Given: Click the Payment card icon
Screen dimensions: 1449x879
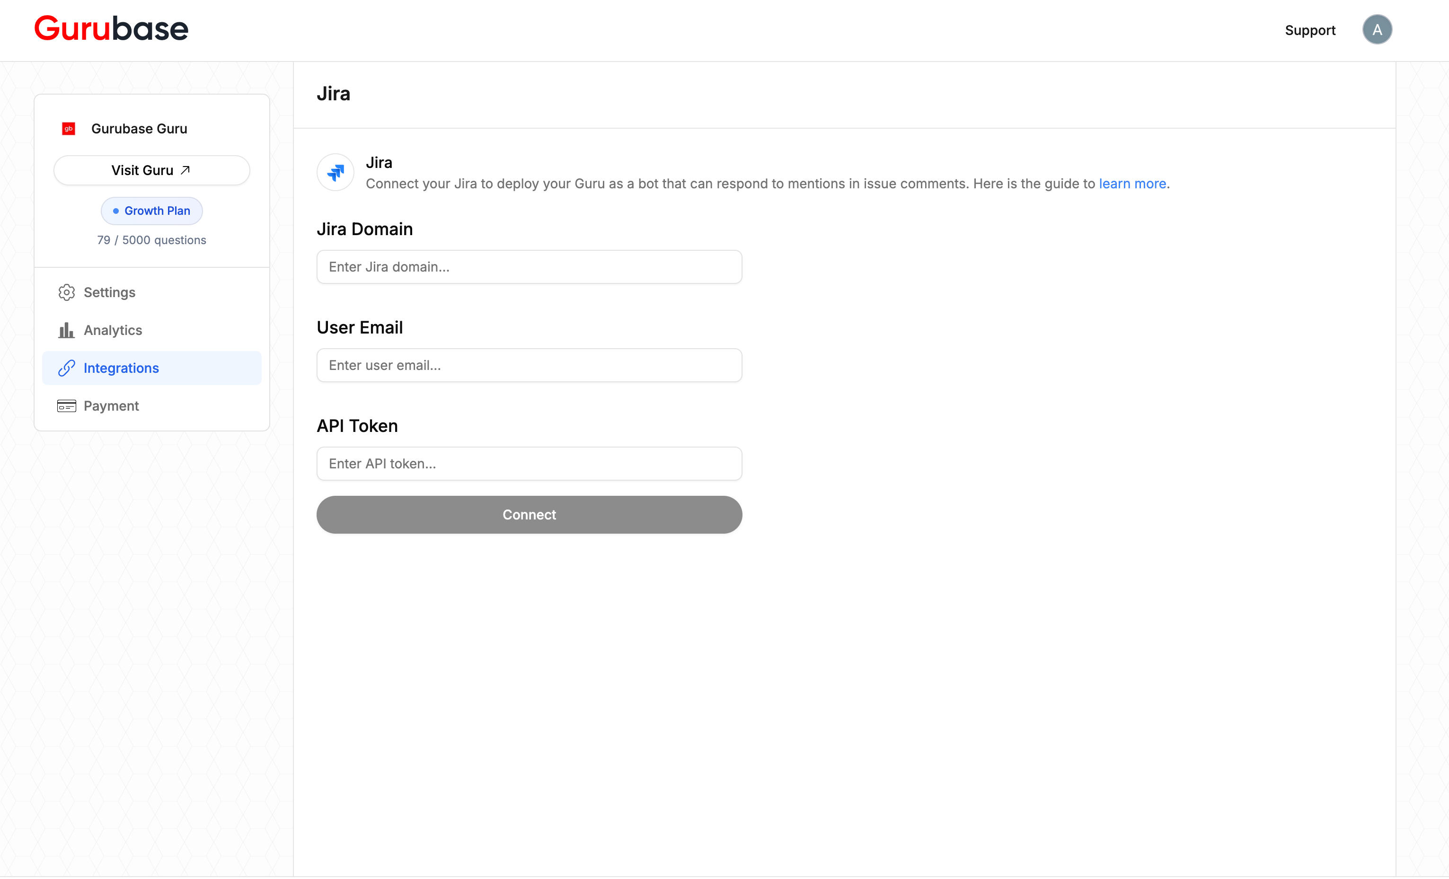Looking at the screenshot, I should [66, 406].
